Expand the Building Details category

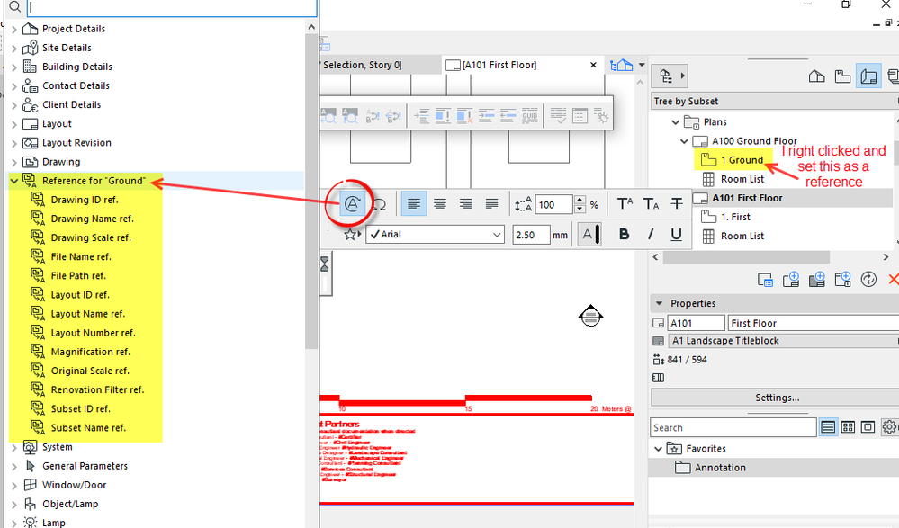[x=15, y=67]
